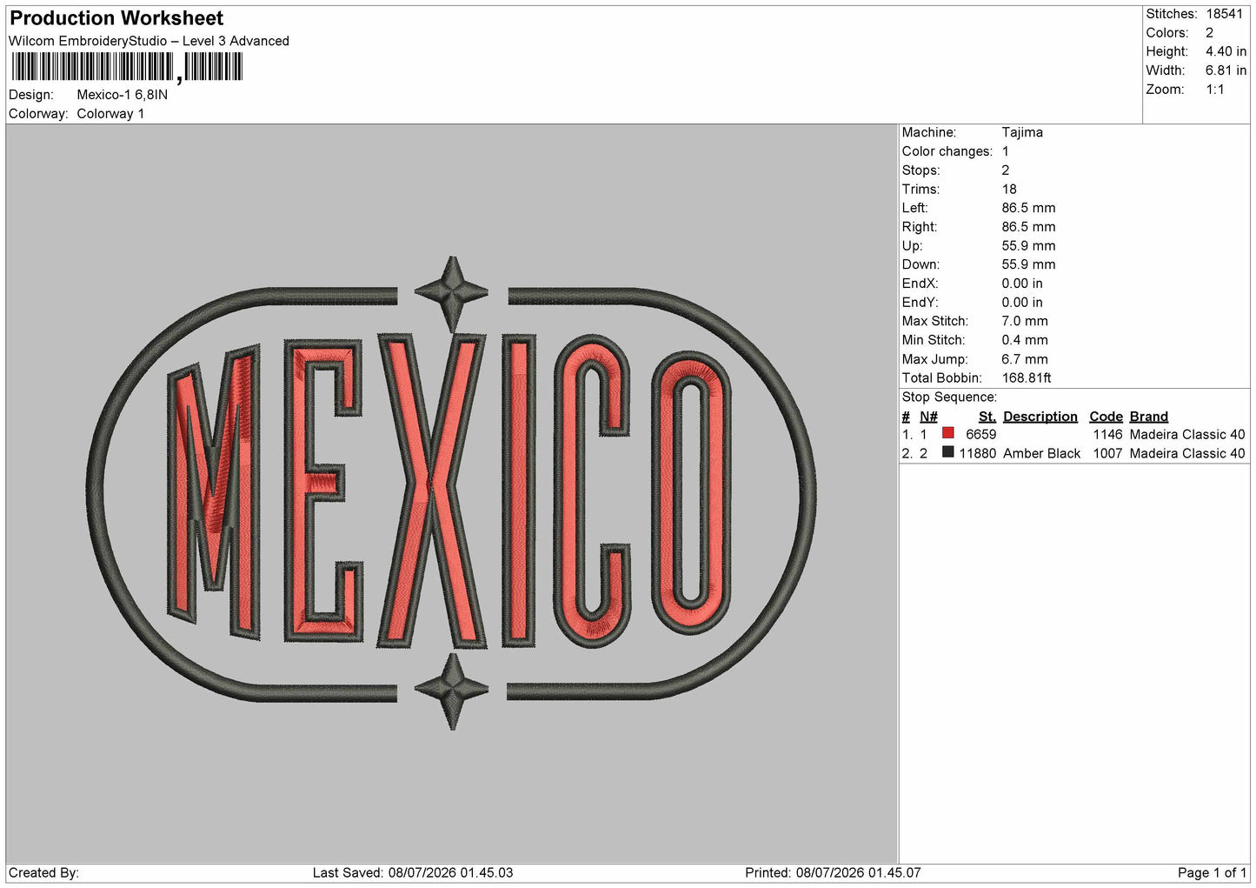Click the stitch count 11880
The height and width of the screenshot is (888, 1256).
(x=977, y=454)
